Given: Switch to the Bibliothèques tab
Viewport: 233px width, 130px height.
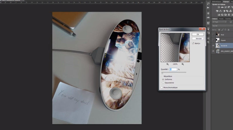Looking at the screenshot, I should [x=217, y=1].
